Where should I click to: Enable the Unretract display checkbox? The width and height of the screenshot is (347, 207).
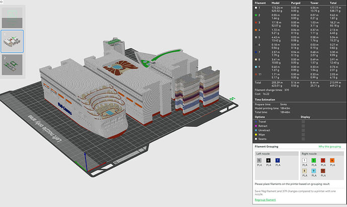303,130
